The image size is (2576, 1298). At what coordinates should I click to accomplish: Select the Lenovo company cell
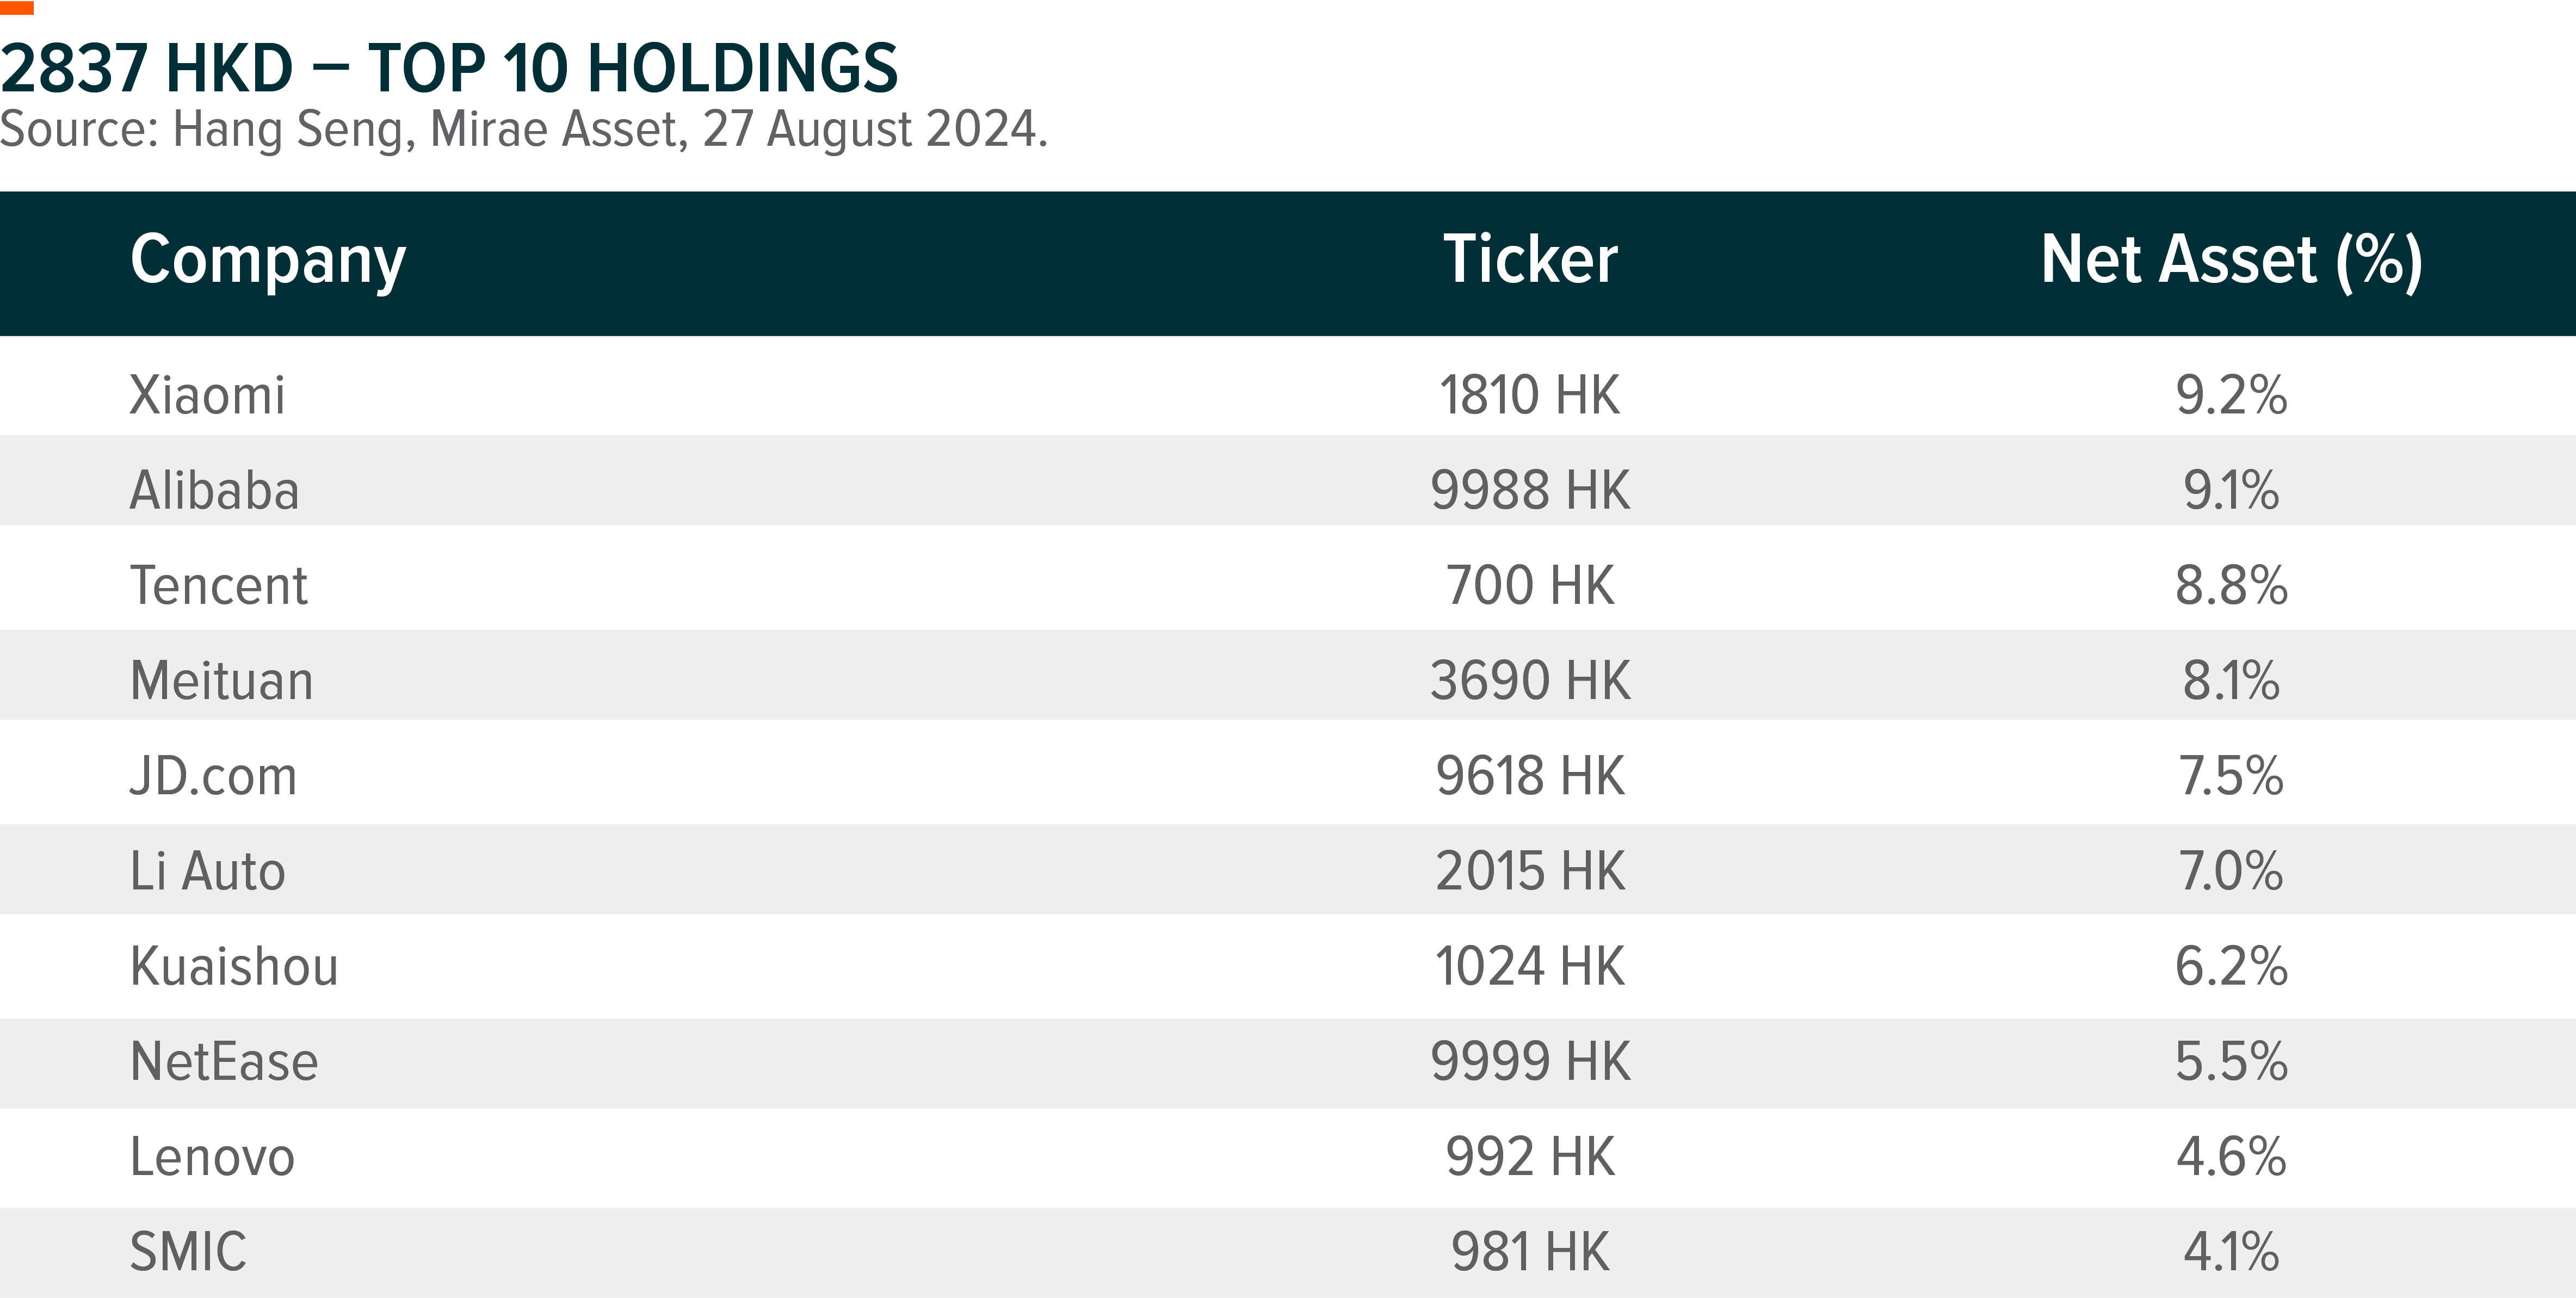[212, 1157]
